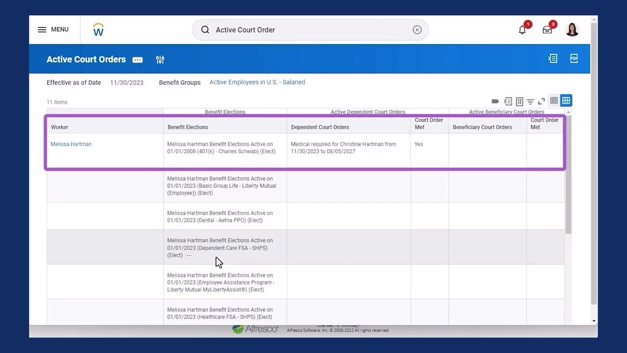Open the user profile avatar

(572, 29)
